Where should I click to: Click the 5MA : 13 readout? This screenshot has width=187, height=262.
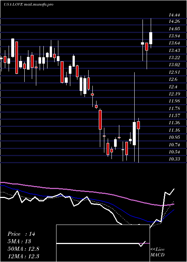(x=19, y=241)
